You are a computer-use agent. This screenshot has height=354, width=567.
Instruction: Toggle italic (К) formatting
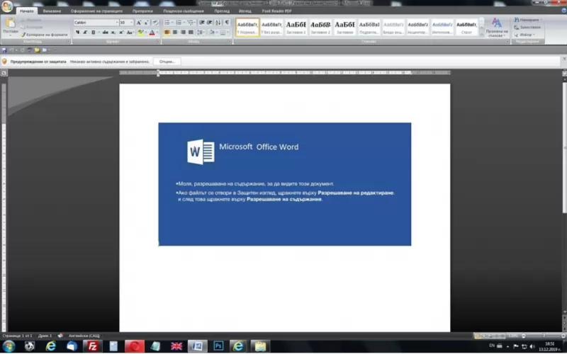pos(85,33)
